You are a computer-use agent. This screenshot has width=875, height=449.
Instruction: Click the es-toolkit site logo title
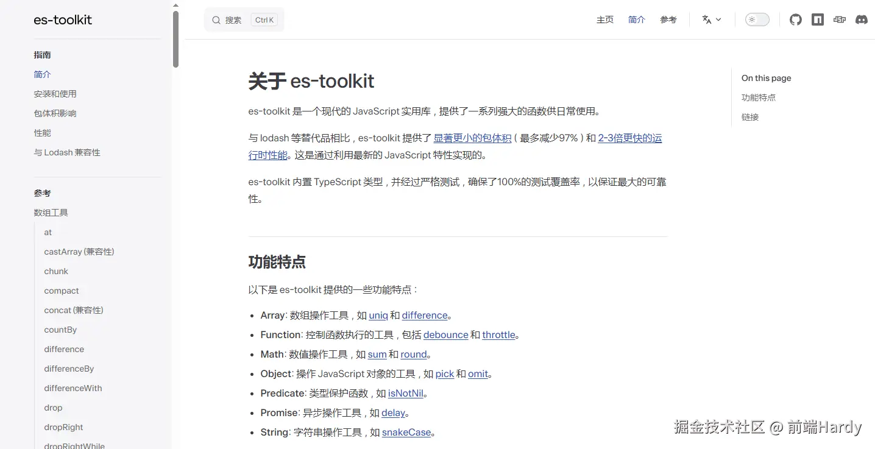[x=63, y=19]
